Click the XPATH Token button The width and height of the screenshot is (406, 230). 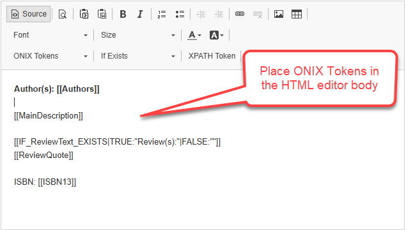coord(212,56)
